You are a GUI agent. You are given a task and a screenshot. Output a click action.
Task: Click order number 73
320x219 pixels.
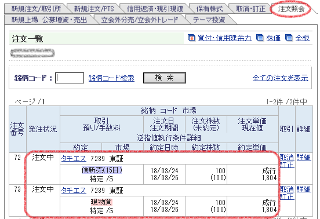point(17,189)
